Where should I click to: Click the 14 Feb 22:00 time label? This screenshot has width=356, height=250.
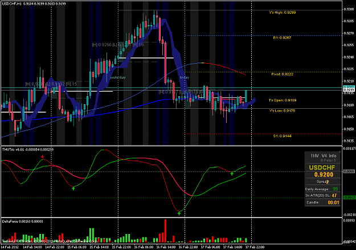55,247
